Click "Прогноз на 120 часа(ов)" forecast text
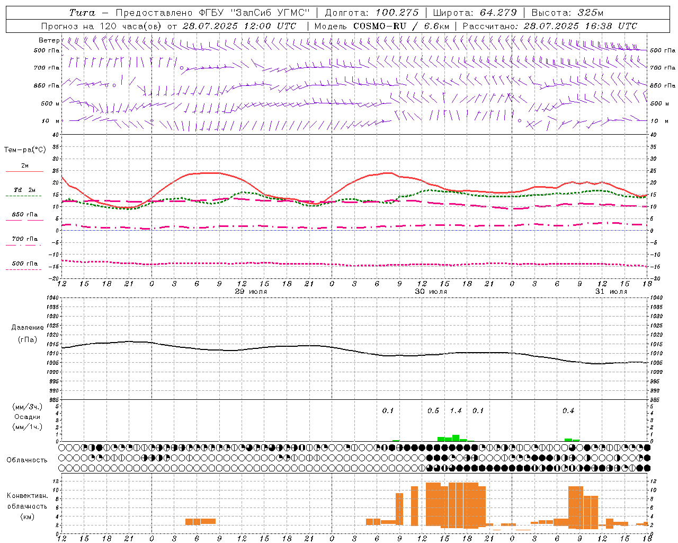This screenshot has height=543, width=678. tap(101, 26)
